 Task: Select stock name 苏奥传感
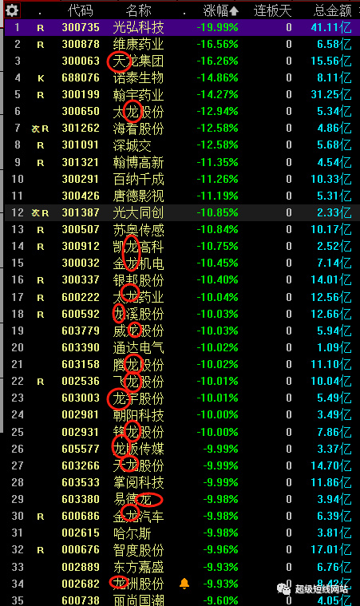(138, 230)
